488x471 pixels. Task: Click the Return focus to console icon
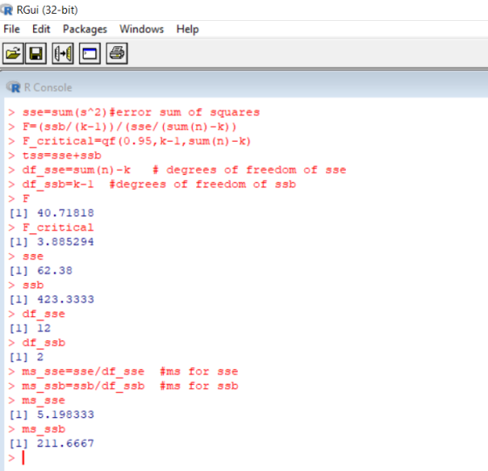point(90,53)
